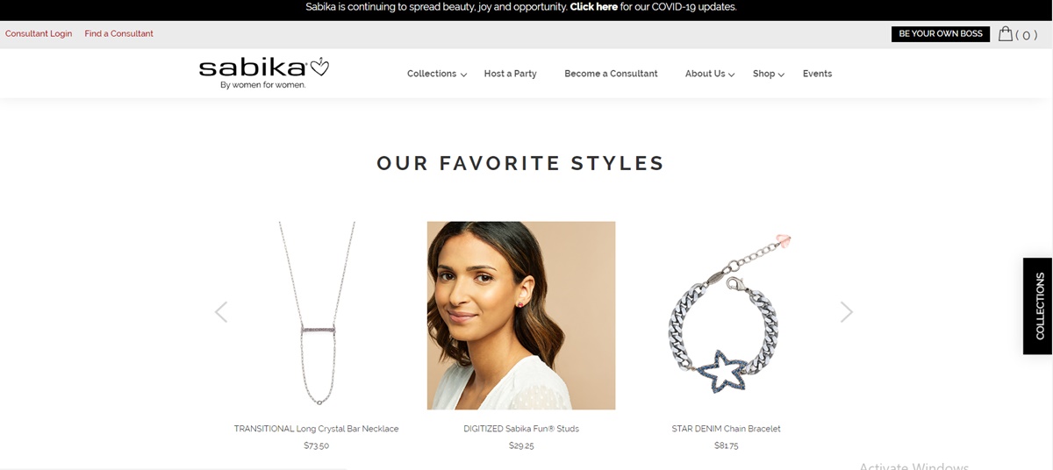Viewport: 1053px width, 470px height.
Task: Open the vertical COLLECTIONS side tab
Action: [1038, 306]
